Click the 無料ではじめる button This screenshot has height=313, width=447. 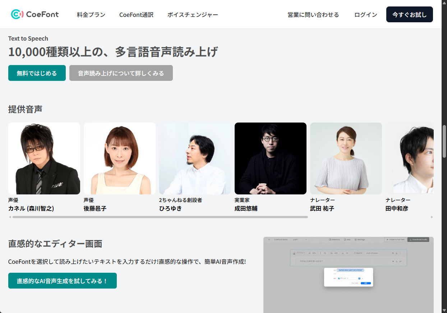click(x=37, y=73)
